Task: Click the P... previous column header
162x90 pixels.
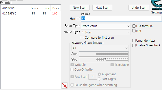Action: (x=46, y=8)
